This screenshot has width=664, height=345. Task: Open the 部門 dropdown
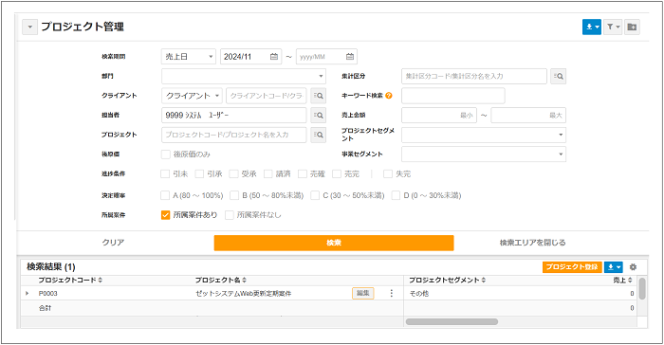[x=244, y=76]
